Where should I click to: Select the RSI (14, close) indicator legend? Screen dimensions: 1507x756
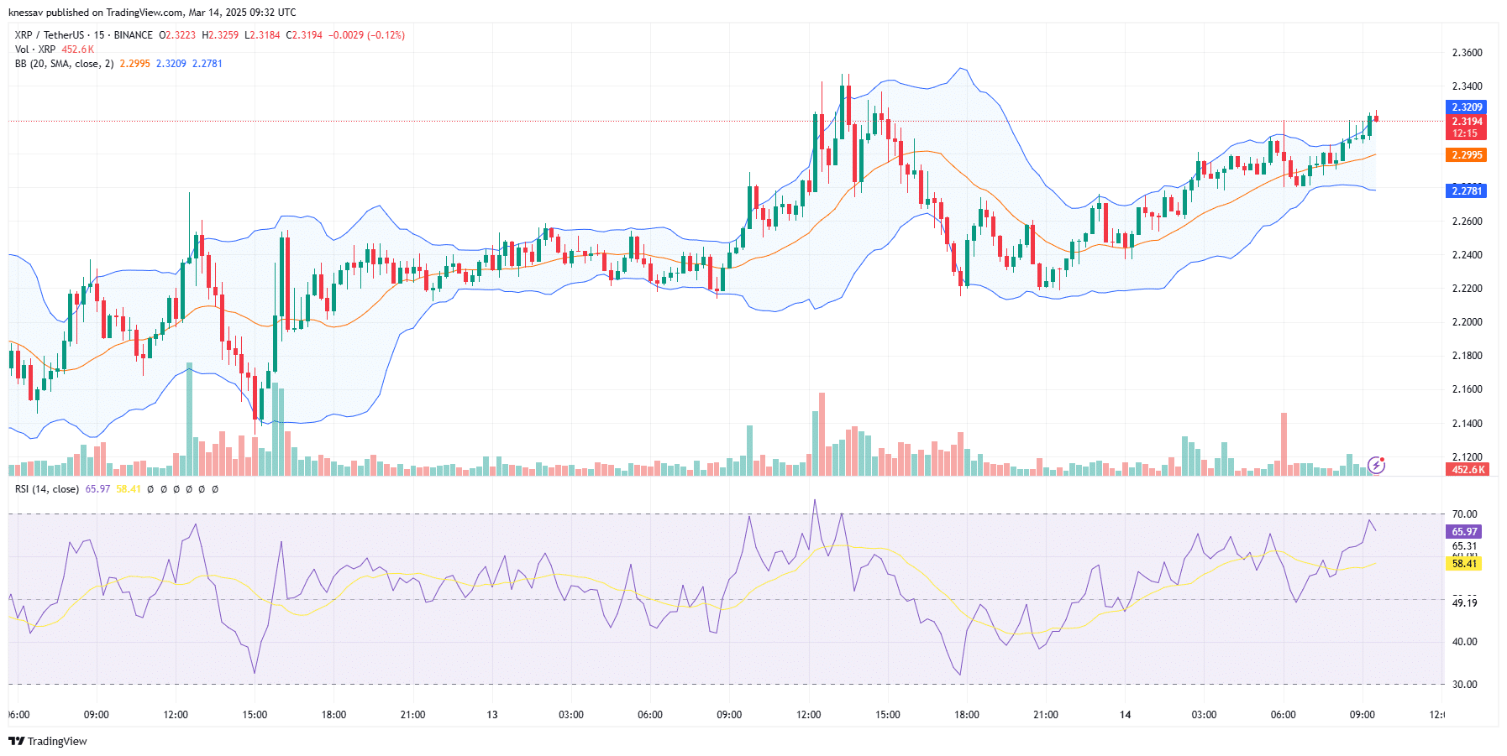[47, 489]
